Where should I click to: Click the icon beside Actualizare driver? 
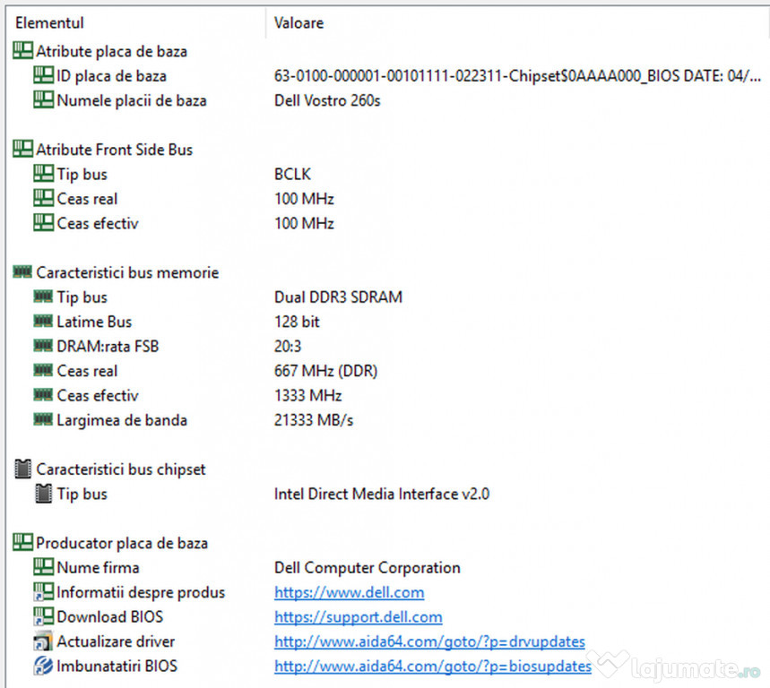(x=43, y=641)
